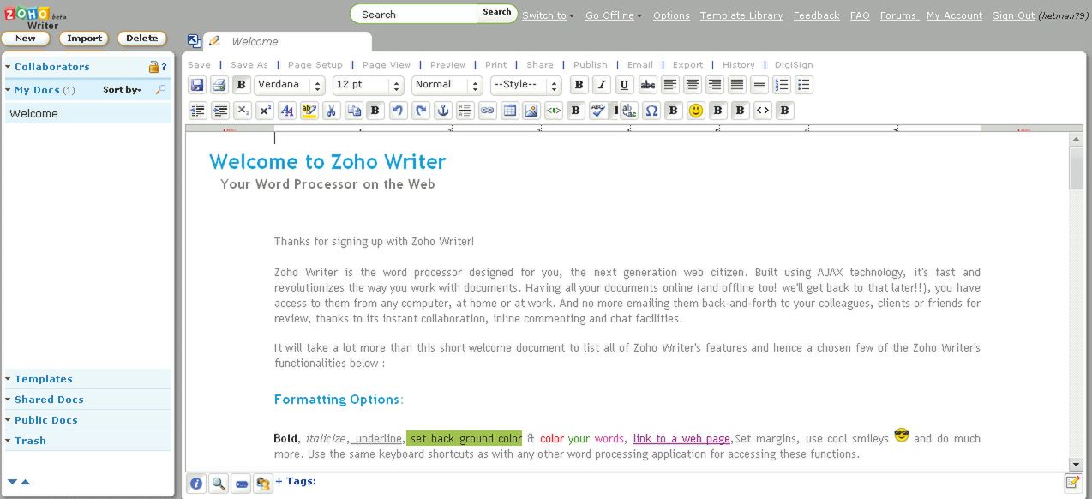Viewport: 1092px width, 499px height.
Task: Open the 12 pt font size dropdown
Action: point(369,85)
